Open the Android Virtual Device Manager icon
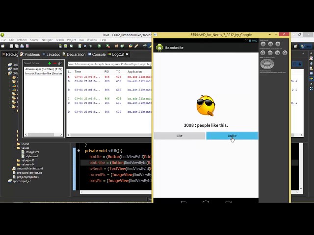 [x=65, y=46]
